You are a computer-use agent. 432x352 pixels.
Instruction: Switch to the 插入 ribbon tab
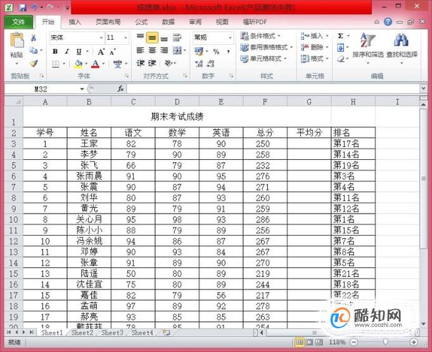pos(75,22)
